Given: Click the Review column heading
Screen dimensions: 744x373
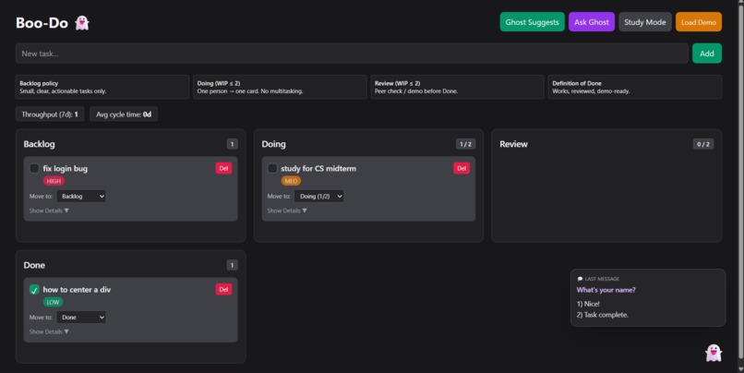Looking at the screenshot, I should point(513,144).
